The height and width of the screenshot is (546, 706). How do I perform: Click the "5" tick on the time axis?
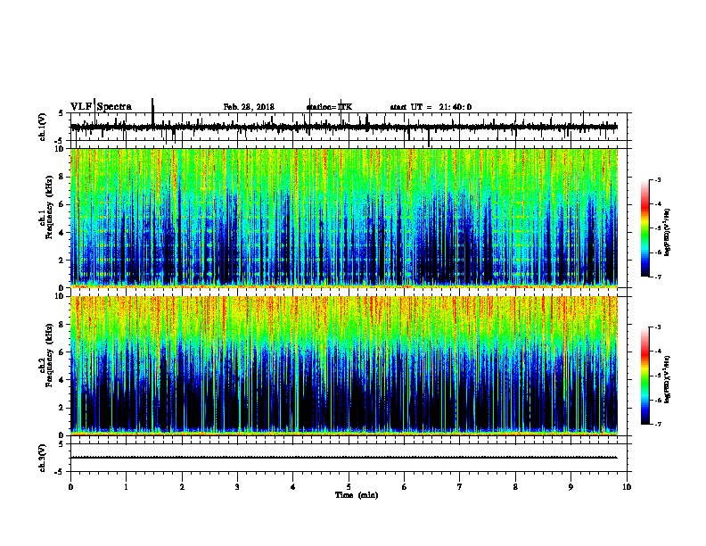pyautogui.click(x=349, y=487)
